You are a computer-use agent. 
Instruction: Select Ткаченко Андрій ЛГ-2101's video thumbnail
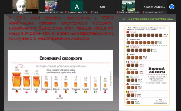pyautogui.click(x=51, y=7)
